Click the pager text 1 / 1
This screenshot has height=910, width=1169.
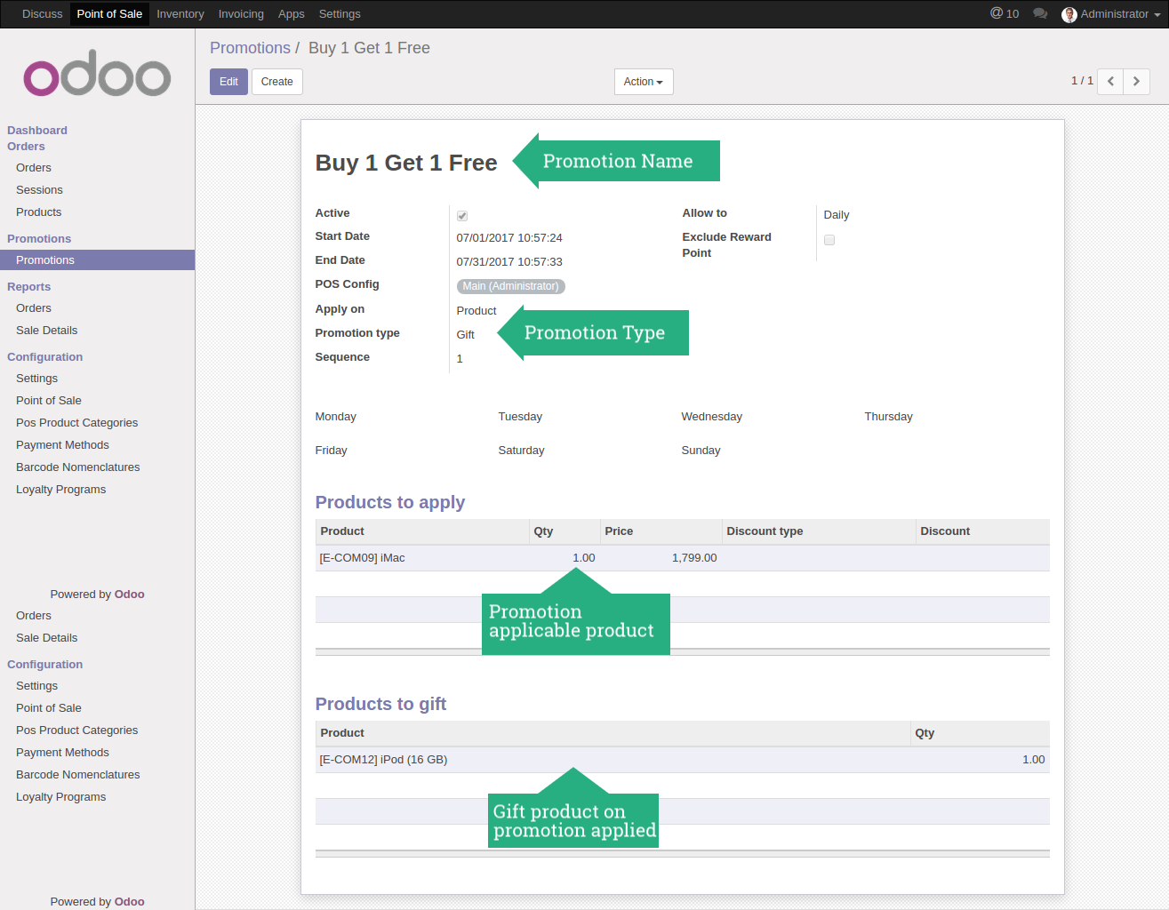pyautogui.click(x=1082, y=81)
